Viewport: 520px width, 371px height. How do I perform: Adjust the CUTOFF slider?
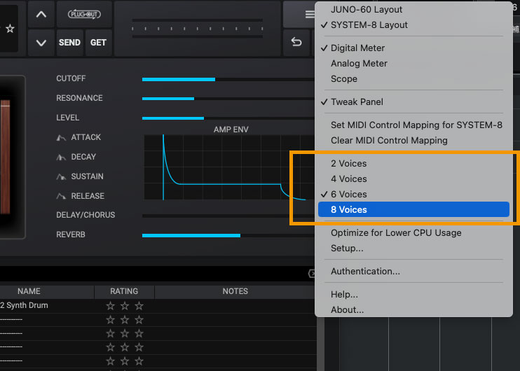pyautogui.click(x=228, y=79)
